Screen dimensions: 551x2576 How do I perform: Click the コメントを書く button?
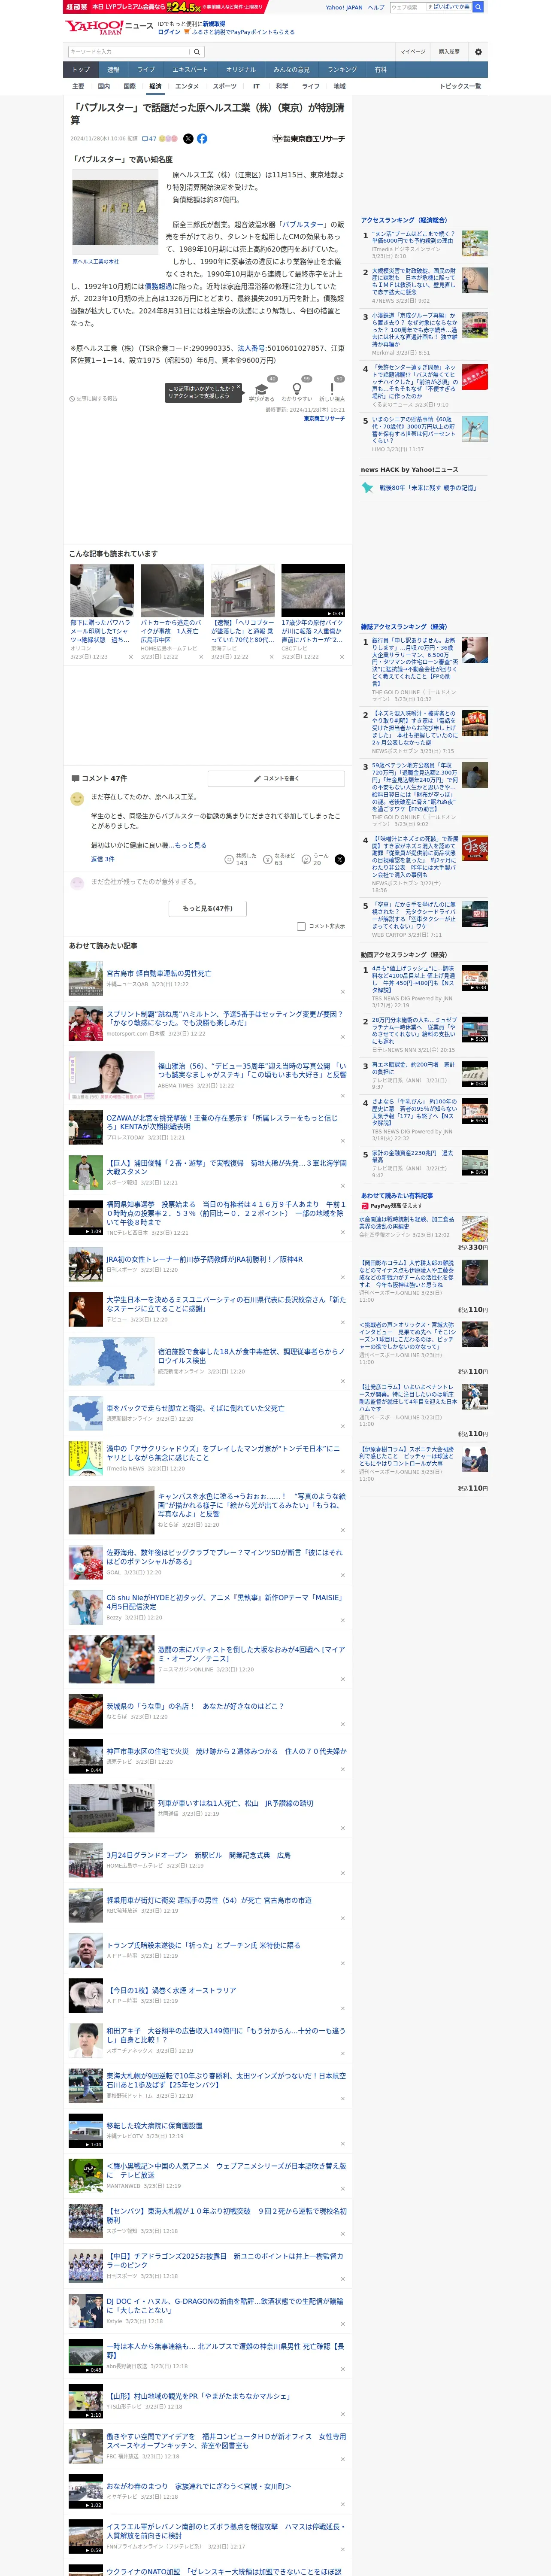(x=277, y=778)
